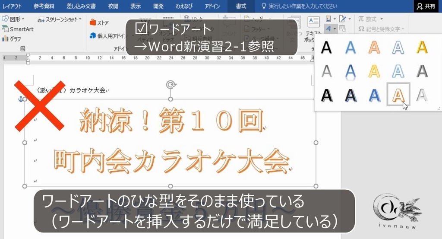Viewport: 442px width, 239px height.
Task: Expand the 図形 dropdown arrow
Action: (x=23, y=19)
